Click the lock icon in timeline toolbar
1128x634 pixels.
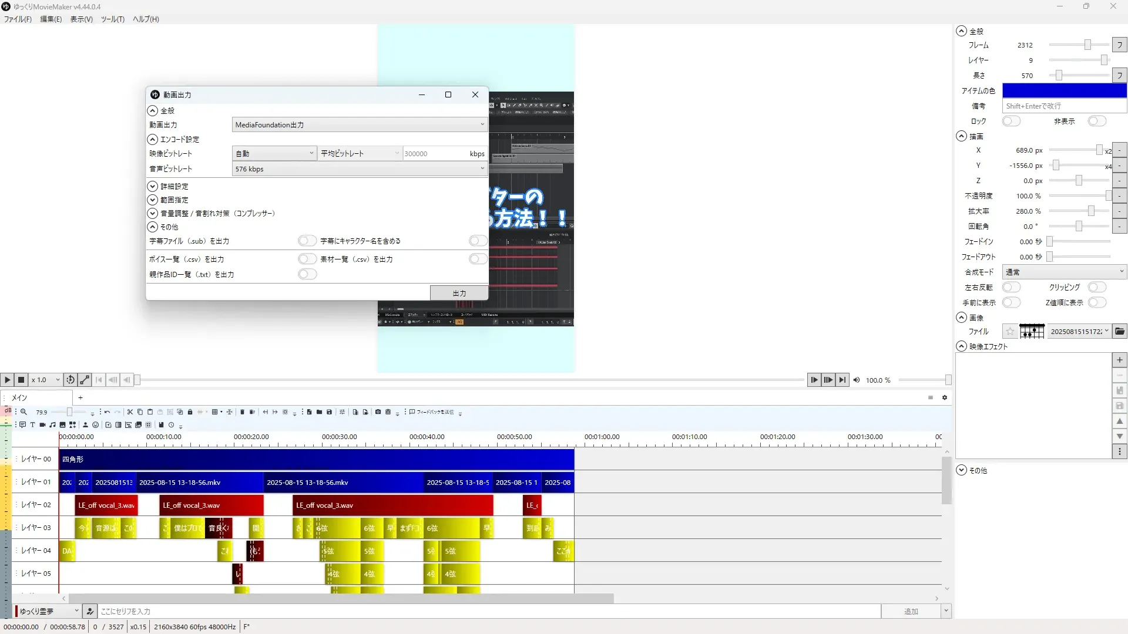coord(190,412)
